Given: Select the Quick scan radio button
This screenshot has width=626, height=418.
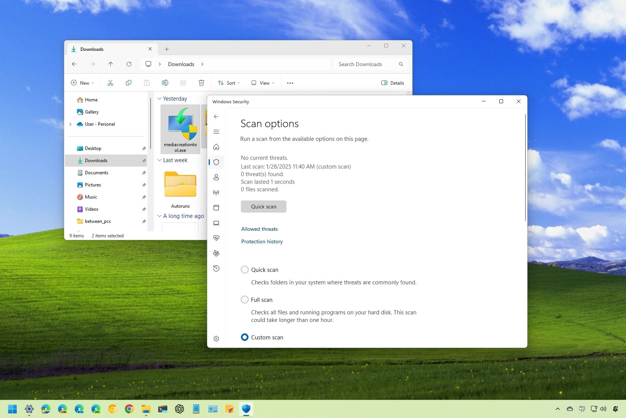Looking at the screenshot, I should (244, 270).
